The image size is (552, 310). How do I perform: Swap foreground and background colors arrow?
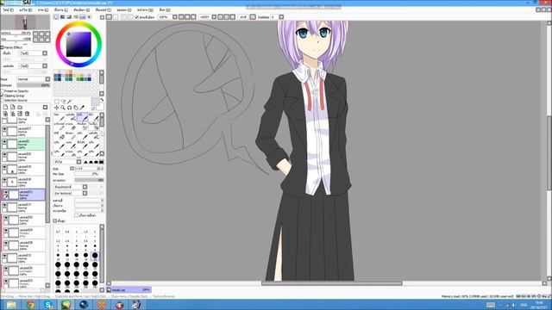102,100
